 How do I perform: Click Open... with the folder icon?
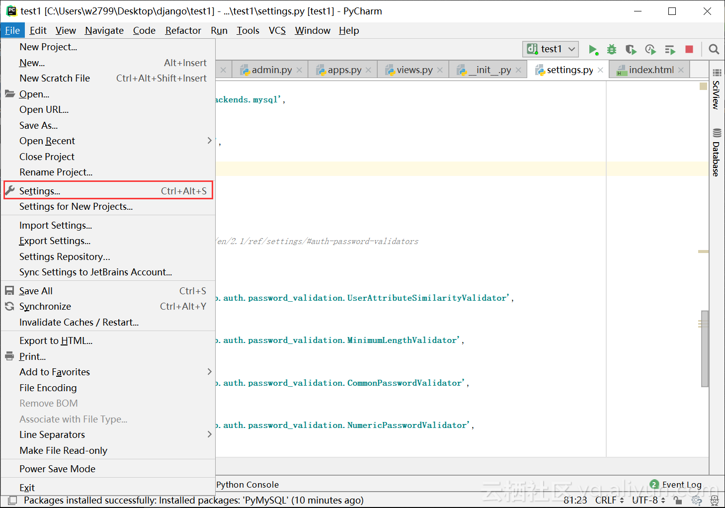pyautogui.click(x=108, y=94)
